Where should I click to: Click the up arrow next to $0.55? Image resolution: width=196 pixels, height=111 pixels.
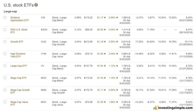105,30
